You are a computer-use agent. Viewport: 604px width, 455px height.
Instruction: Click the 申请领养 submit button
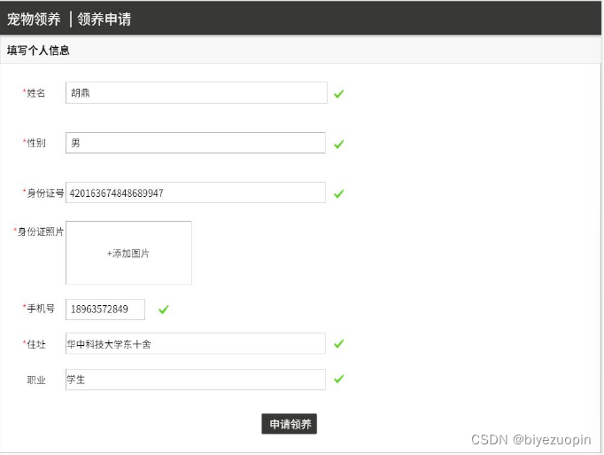coord(290,424)
